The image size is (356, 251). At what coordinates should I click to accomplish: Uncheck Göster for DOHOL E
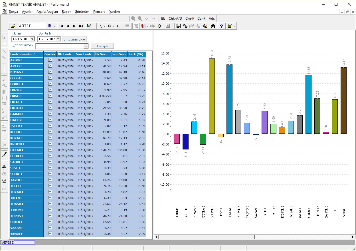pyautogui.click(x=50, y=84)
